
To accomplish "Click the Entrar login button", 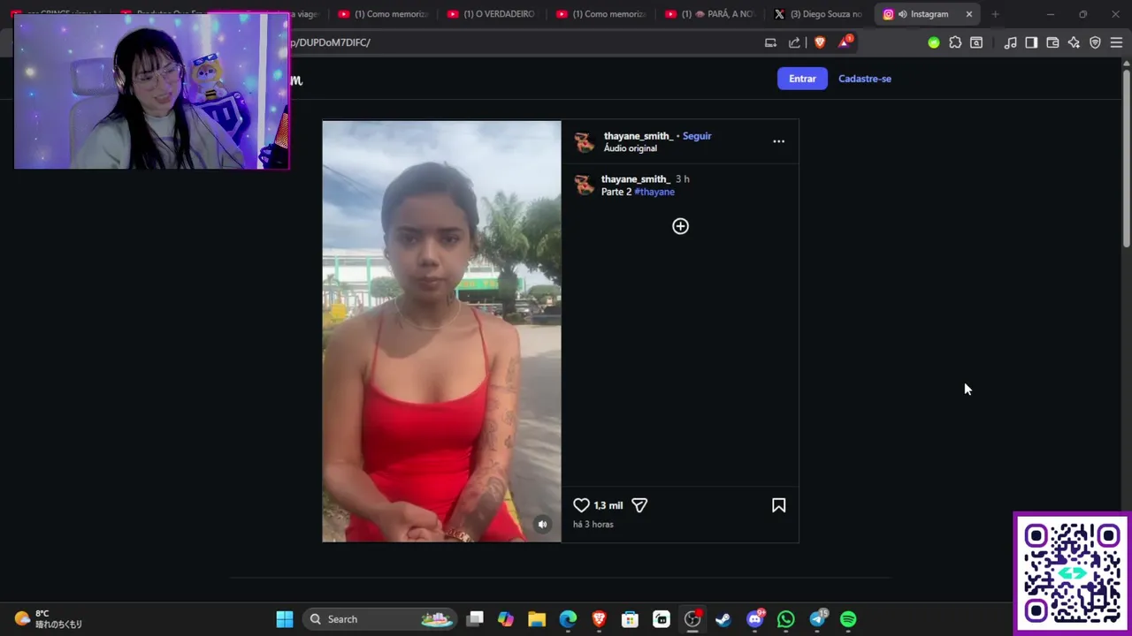I will [802, 79].
